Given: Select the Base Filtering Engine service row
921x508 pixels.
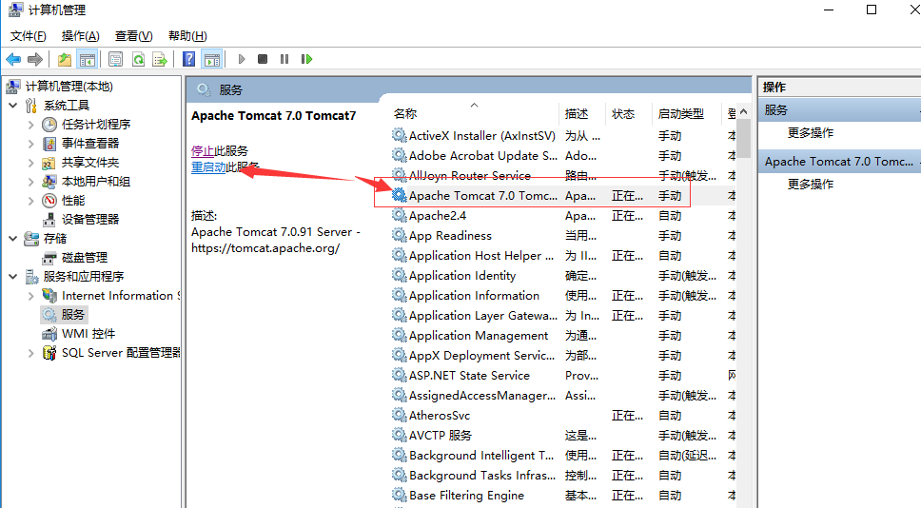Looking at the screenshot, I should (562, 495).
